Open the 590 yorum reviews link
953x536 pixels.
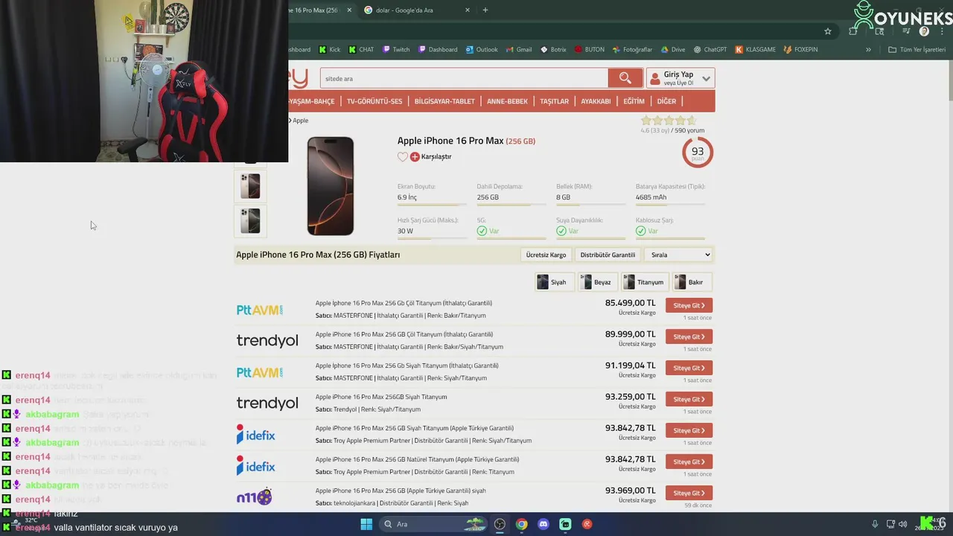tap(689, 130)
